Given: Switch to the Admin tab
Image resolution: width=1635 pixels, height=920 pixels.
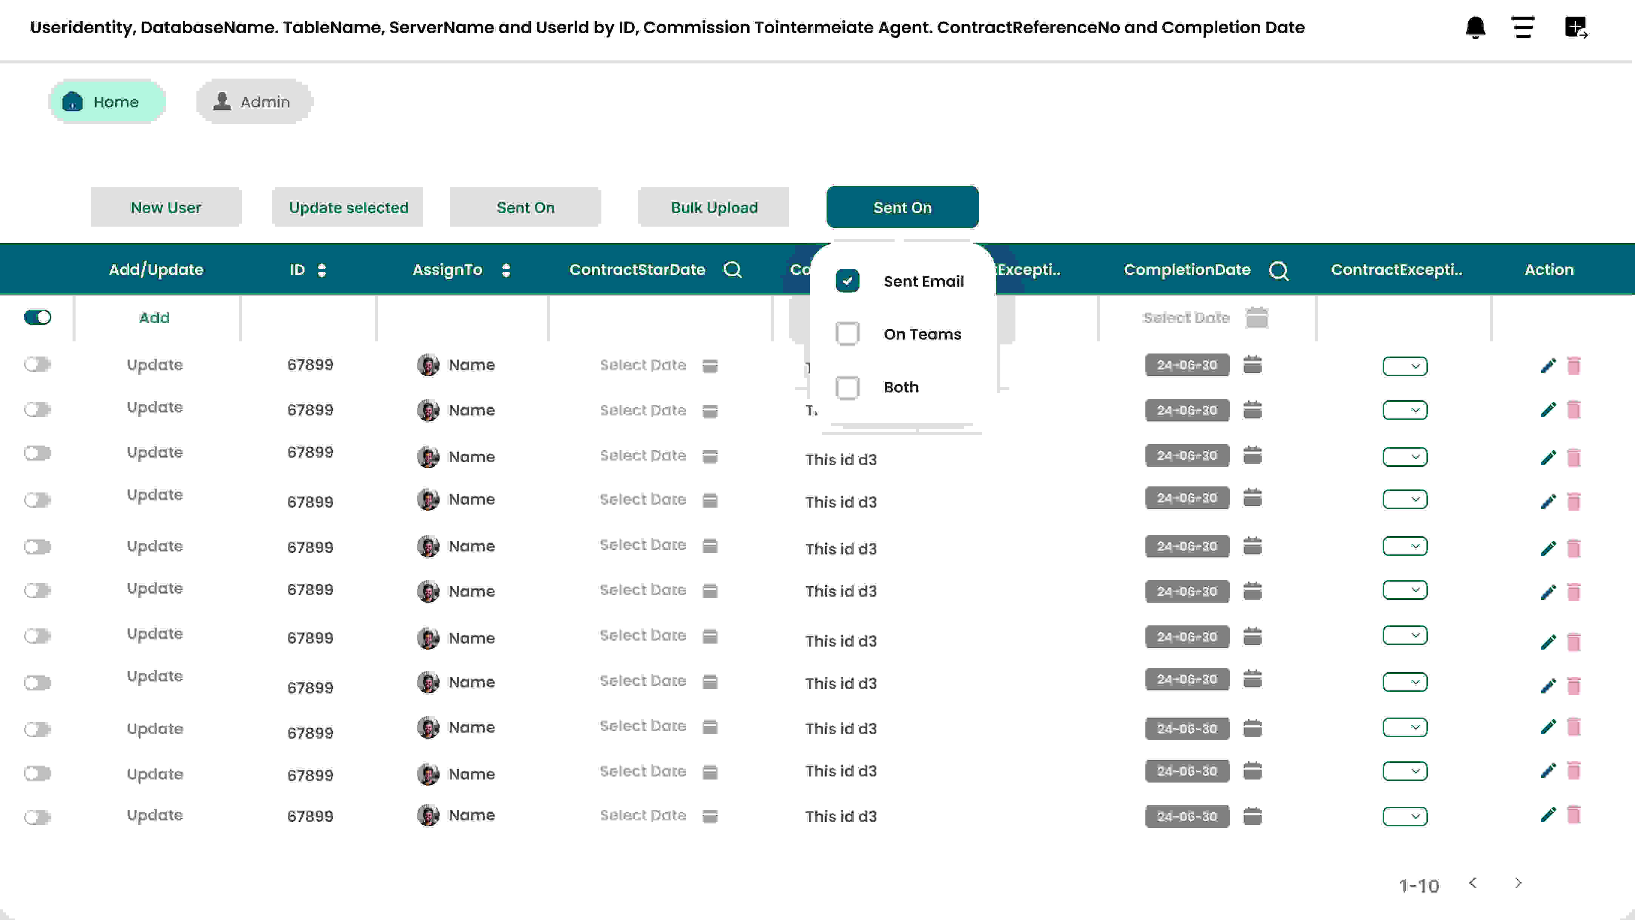Looking at the screenshot, I should pyautogui.click(x=253, y=101).
